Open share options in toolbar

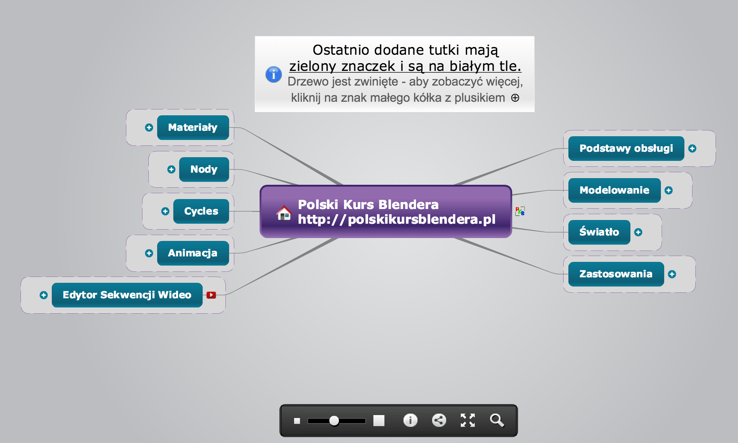439,420
